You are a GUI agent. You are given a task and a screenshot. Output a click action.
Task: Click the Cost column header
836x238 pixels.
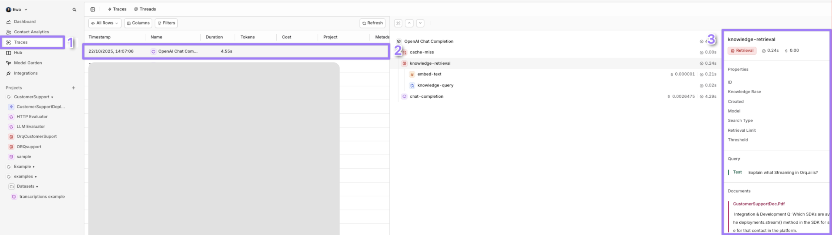287,37
